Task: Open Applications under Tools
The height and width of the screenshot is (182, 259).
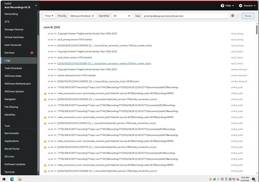Action: click(x=19, y=141)
